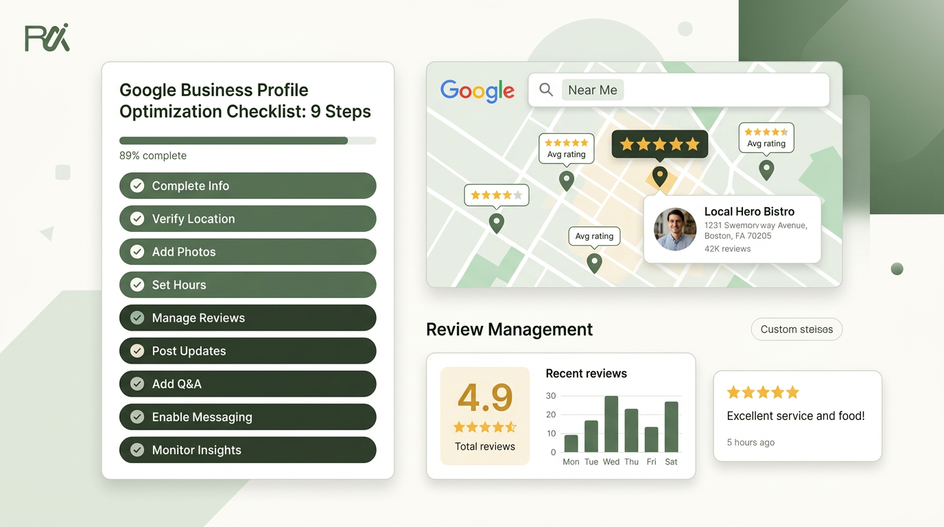The width and height of the screenshot is (944, 527).
Task: Toggle the Monitor Insights checkmark
Action: 137,450
